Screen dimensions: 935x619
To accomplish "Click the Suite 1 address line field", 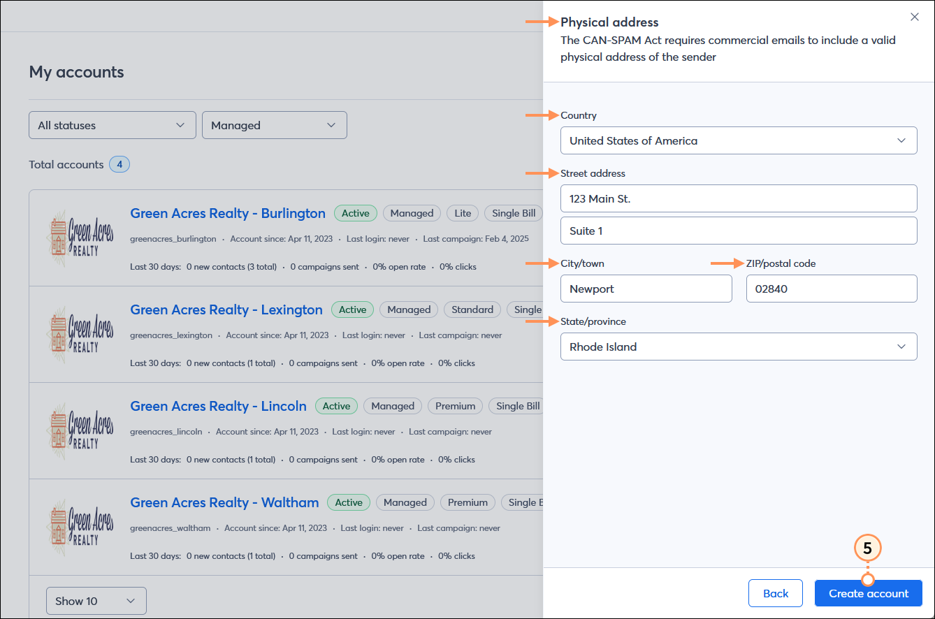I will click(x=739, y=231).
